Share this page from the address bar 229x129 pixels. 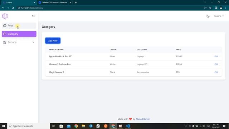coord(205,8)
